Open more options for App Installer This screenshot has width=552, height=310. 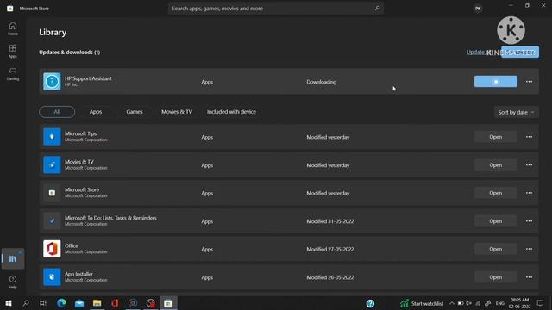pos(529,277)
